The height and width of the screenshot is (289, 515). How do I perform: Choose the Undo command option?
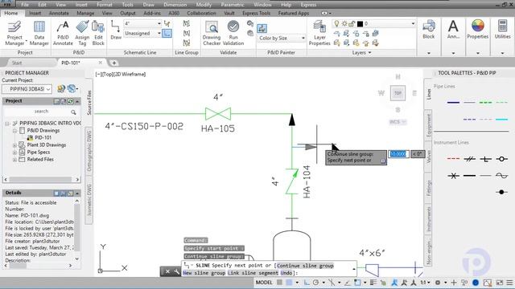286,273
